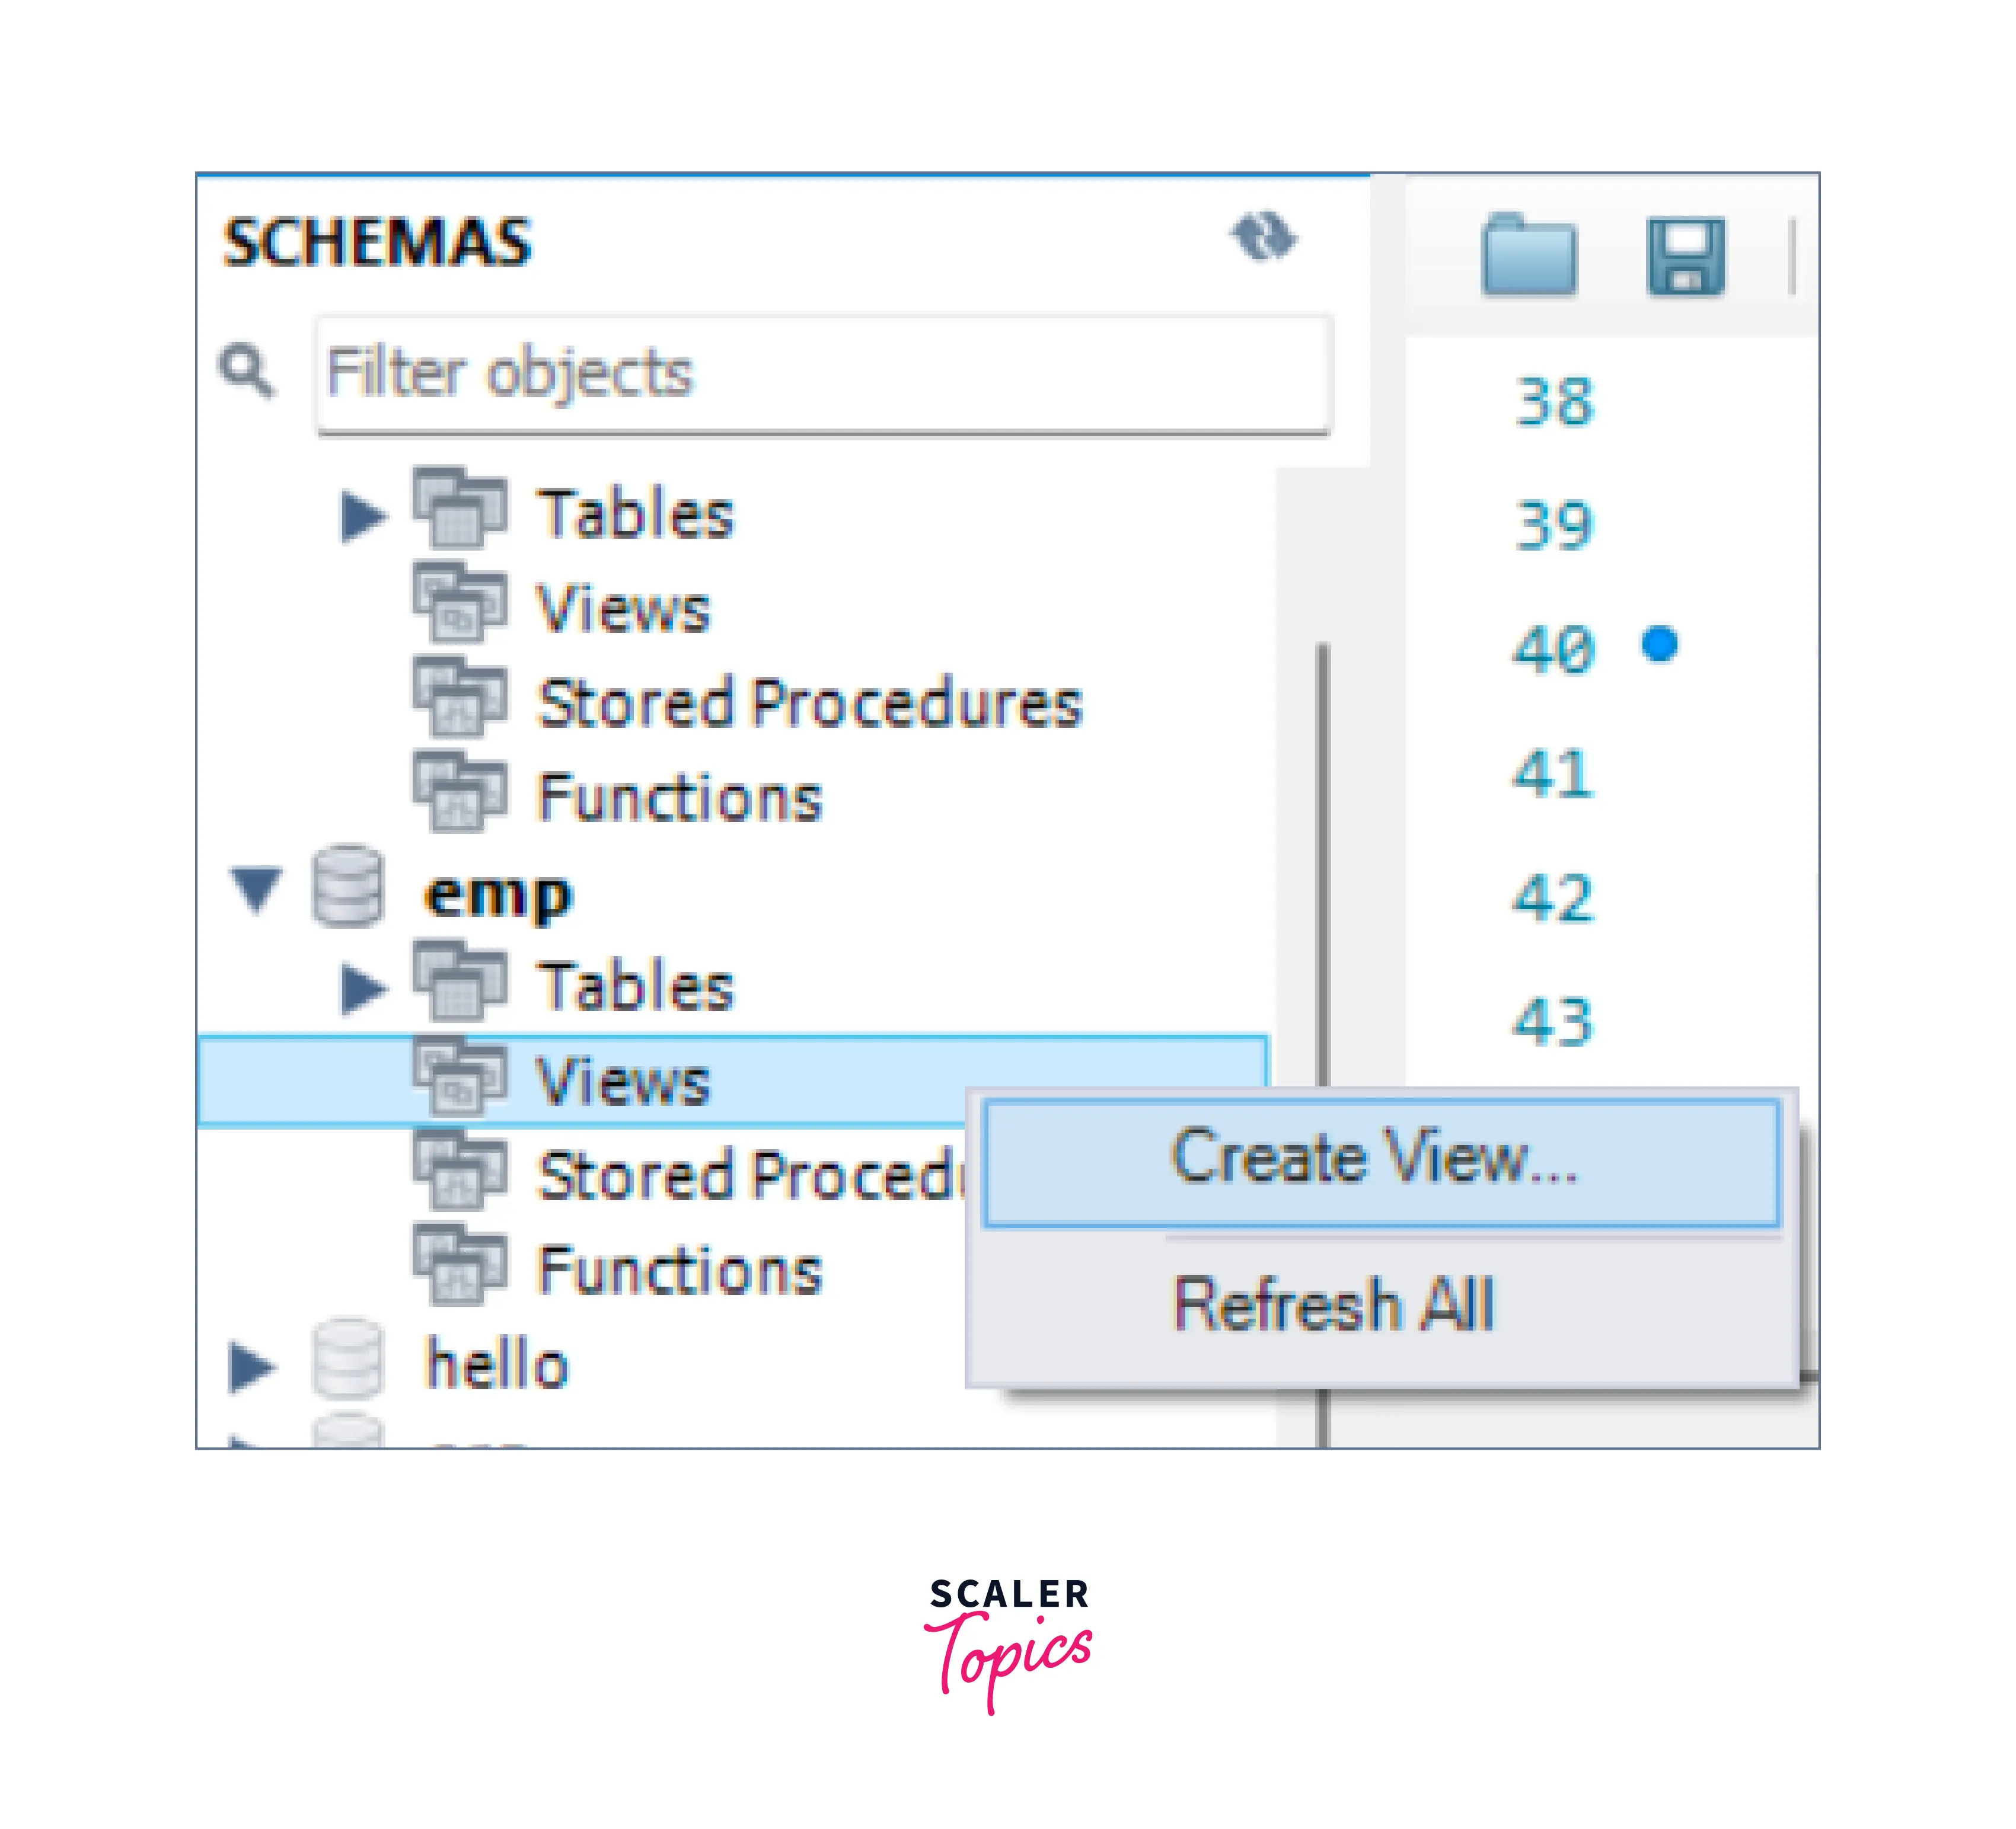Select the highlighted Views node under emp
This screenshot has width=2016, height=1829.
click(x=622, y=1082)
